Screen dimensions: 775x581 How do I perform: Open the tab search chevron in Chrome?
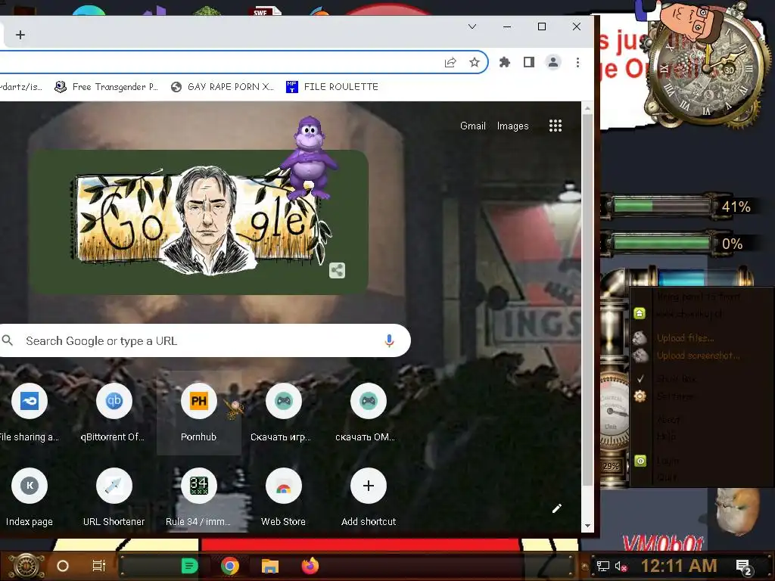(472, 26)
